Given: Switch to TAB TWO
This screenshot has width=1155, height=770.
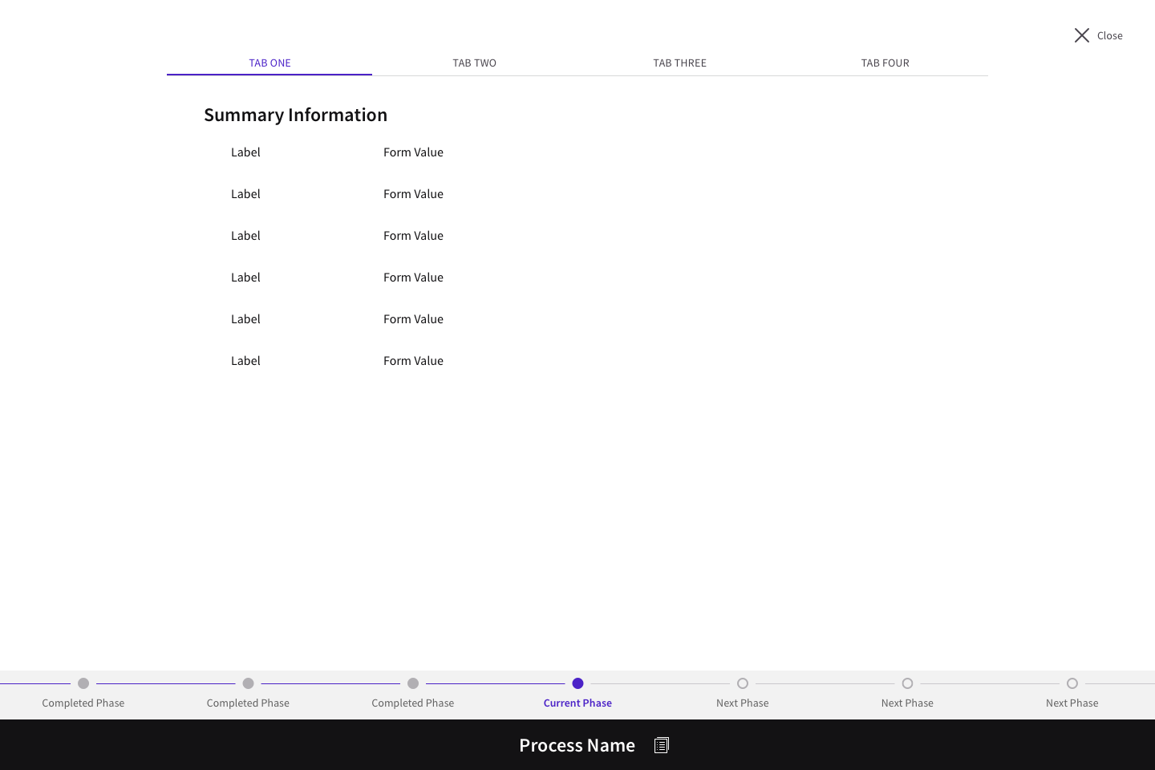Looking at the screenshot, I should pyautogui.click(x=474, y=63).
